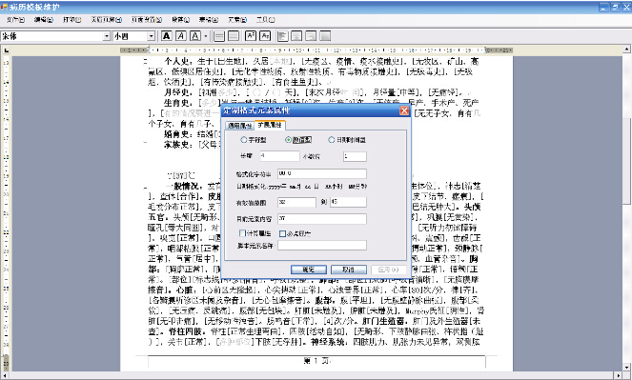
Task: Switch to the 通用属性 tab
Action: coord(239,126)
